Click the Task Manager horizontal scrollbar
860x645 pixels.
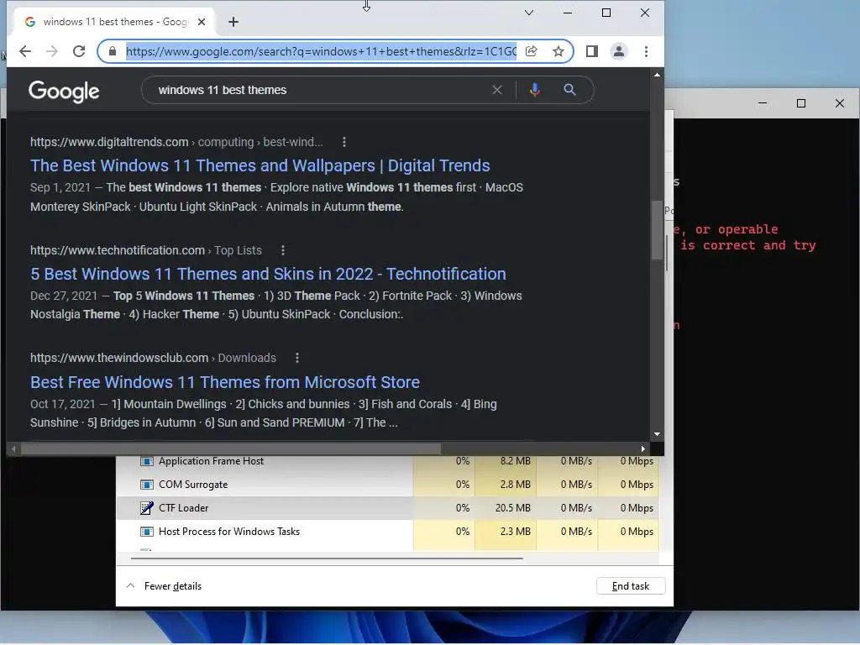(327, 558)
